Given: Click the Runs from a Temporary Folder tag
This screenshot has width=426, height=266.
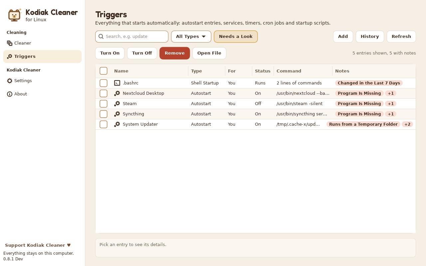Looking at the screenshot, I should coord(363,124).
